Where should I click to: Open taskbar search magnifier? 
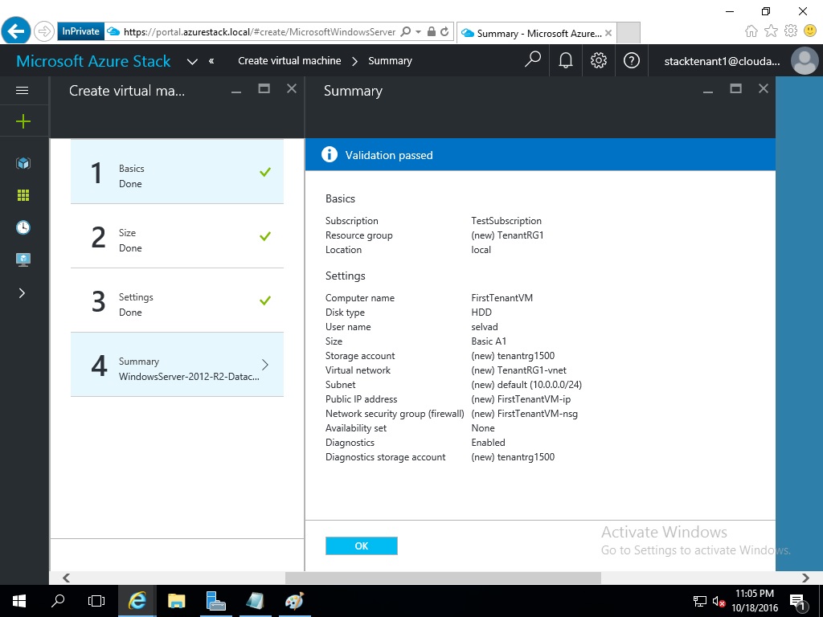pyautogui.click(x=58, y=601)
